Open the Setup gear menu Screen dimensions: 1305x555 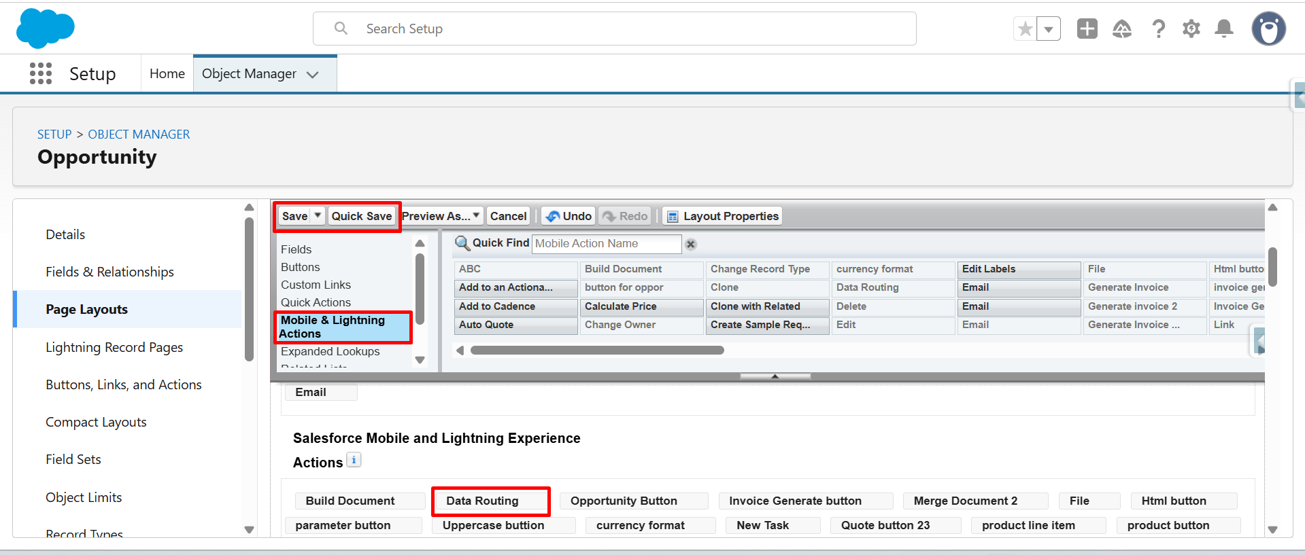coord(1191,29)
